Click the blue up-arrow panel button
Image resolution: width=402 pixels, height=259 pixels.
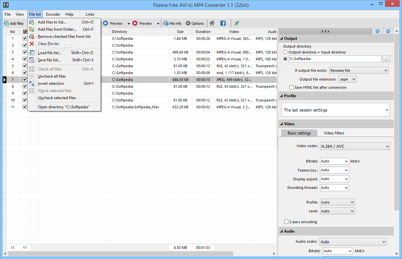[388, 31]
